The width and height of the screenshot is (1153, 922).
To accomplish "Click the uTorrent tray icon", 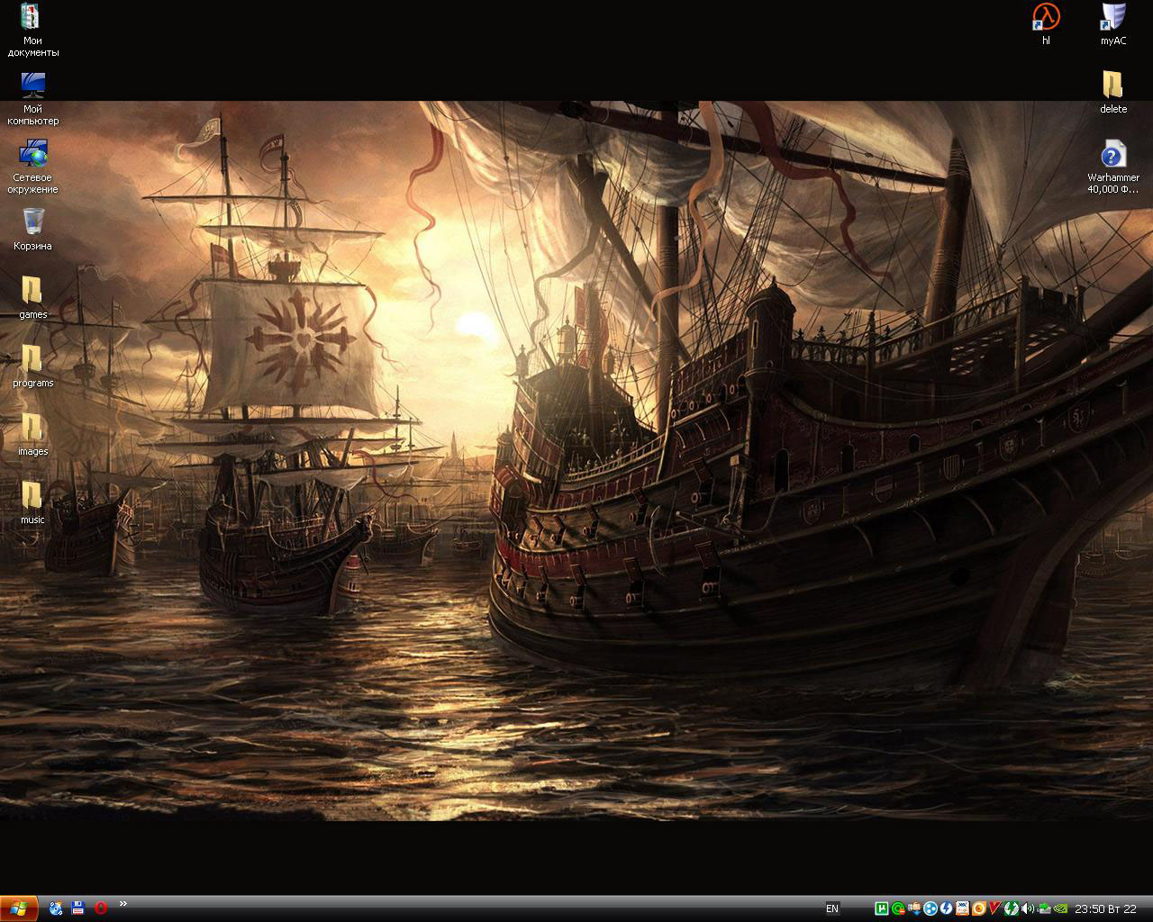I will [882, 908].
